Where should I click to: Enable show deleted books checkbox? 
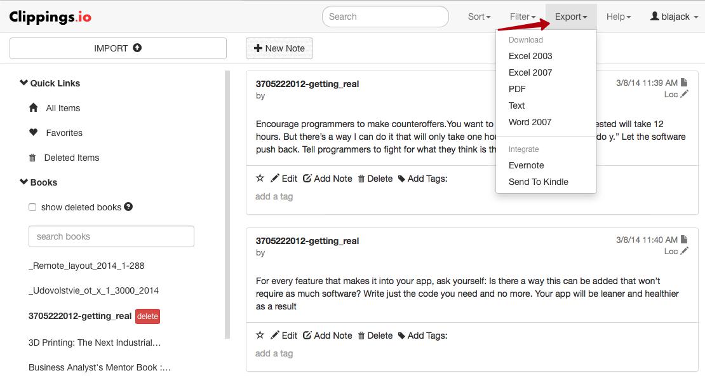[x=32, y=207]
